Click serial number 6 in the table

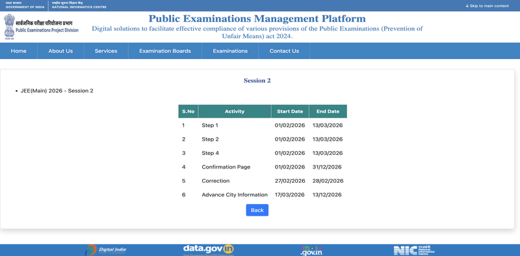(183, 195)
